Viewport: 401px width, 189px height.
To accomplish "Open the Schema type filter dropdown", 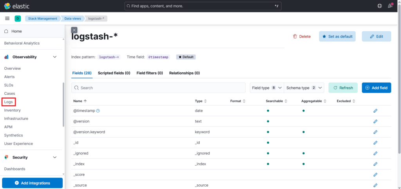I will [x=304, y=88].
